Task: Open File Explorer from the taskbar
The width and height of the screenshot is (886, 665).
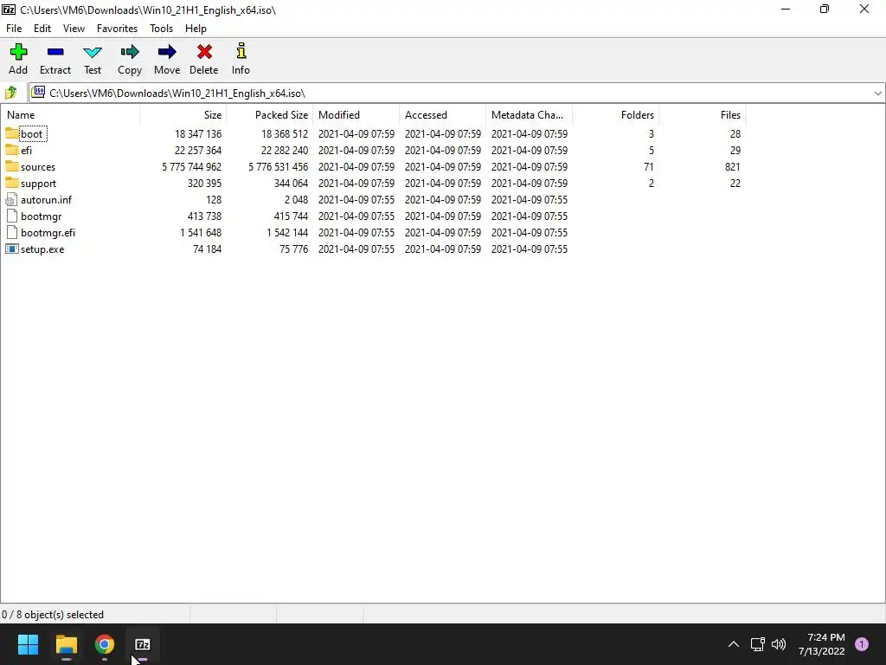Action: pos(66,644)
